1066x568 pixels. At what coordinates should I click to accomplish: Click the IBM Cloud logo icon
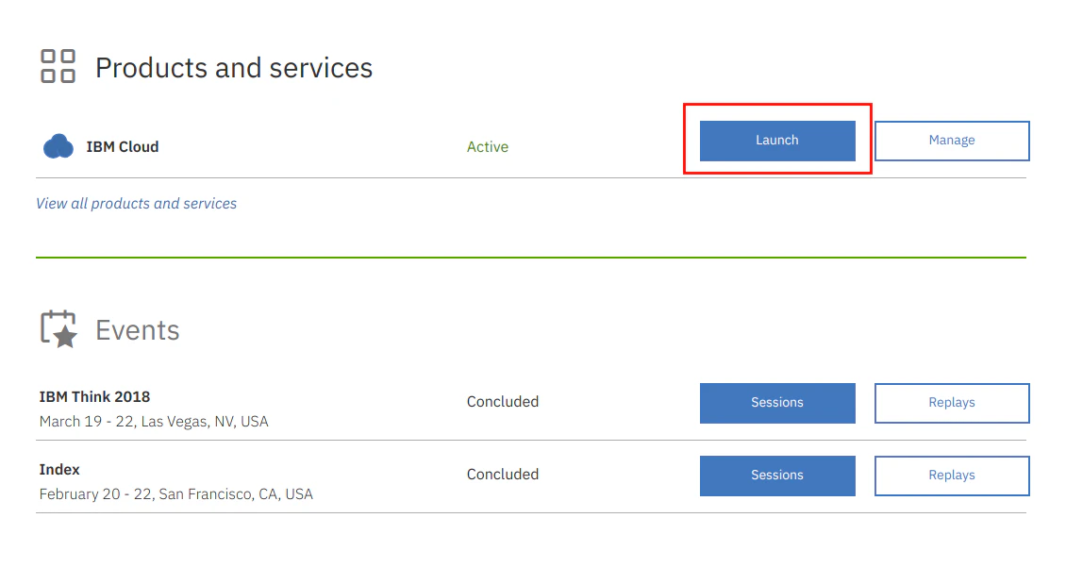click(x=58, y=146)
